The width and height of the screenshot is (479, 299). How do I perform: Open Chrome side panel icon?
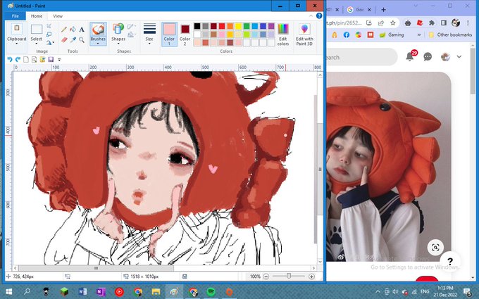(444, 23)
